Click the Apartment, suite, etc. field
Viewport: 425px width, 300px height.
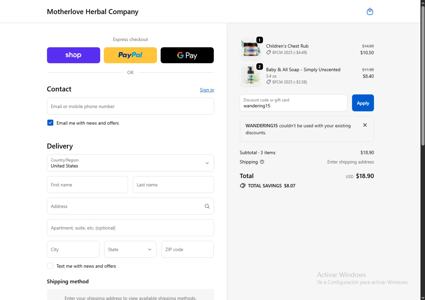coord(130,228)
